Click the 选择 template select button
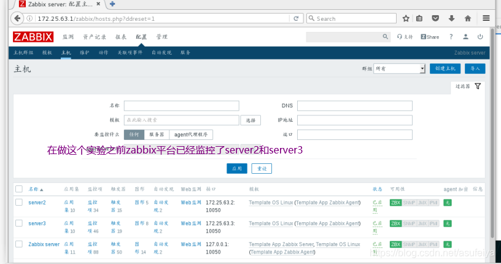 251,120
